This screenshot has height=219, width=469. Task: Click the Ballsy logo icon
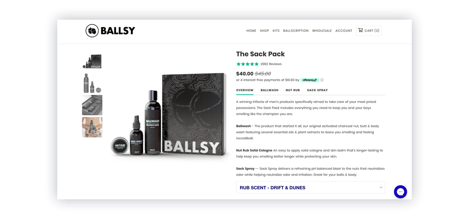point(92,31)
